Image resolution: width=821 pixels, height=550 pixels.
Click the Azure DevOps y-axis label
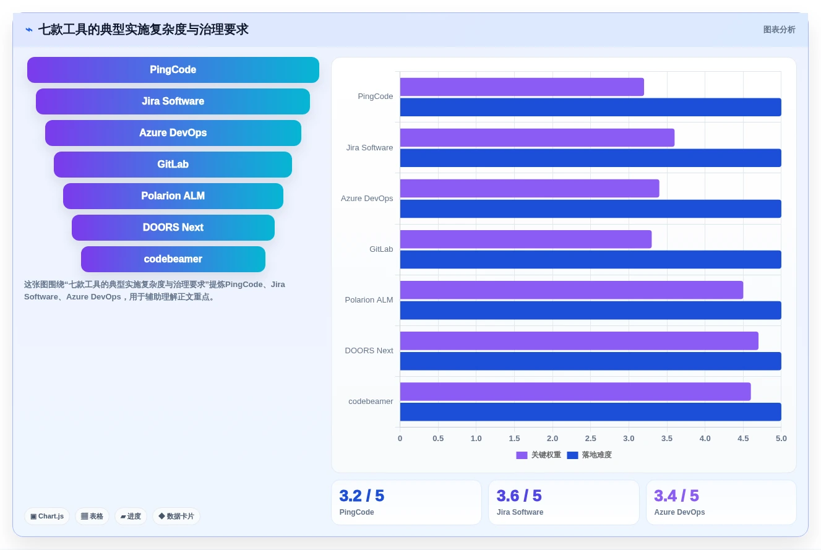coord(367,199)
